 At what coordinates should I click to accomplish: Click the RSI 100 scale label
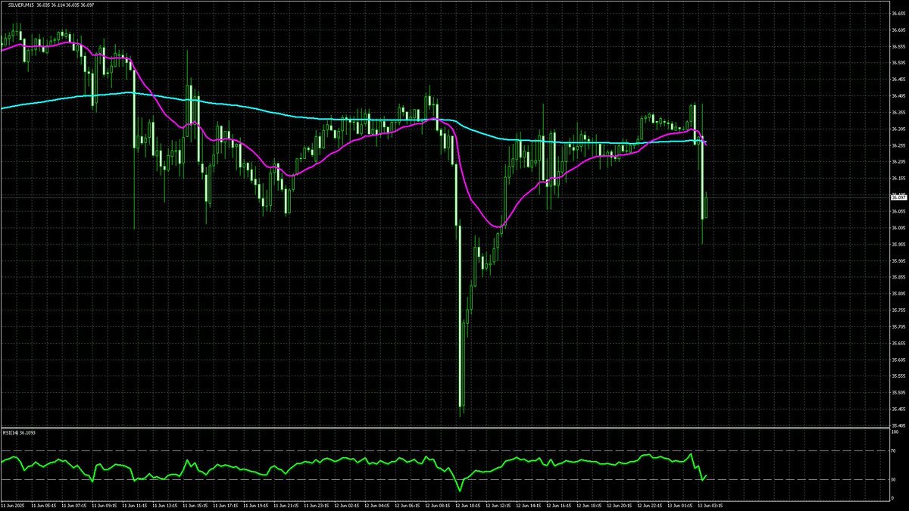(x=895, y=432)
